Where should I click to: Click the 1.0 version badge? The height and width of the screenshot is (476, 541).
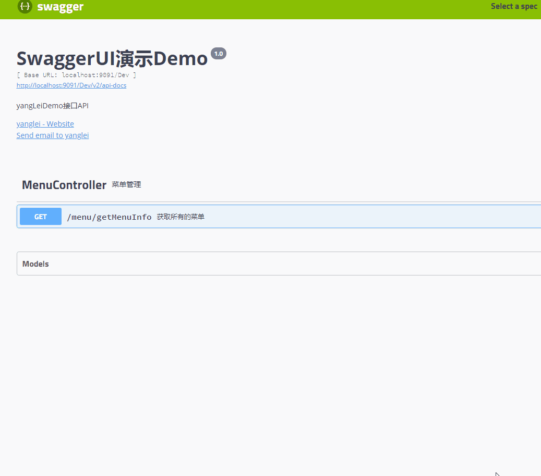coord(219,53)
